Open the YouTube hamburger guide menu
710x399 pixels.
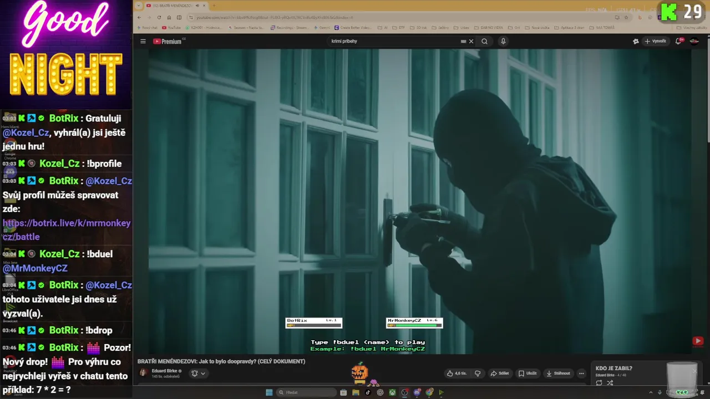pyautogui.click(x=143, y=41)
